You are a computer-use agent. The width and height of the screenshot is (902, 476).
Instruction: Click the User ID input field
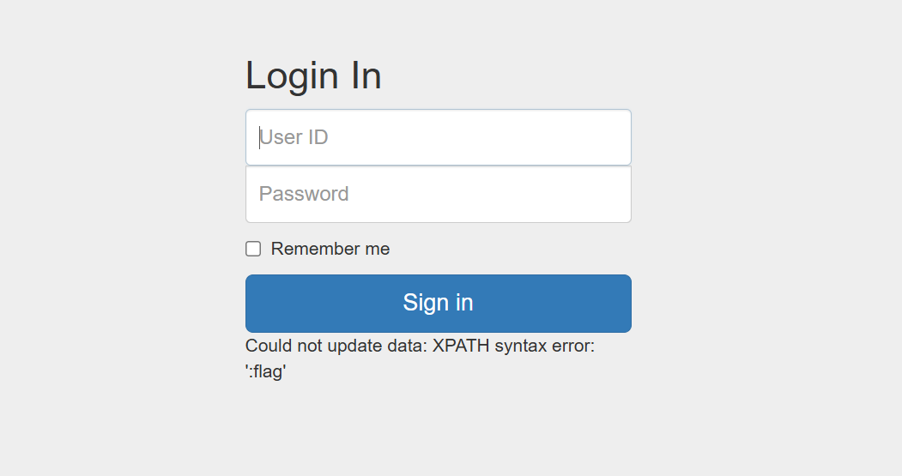click(439, 137)
